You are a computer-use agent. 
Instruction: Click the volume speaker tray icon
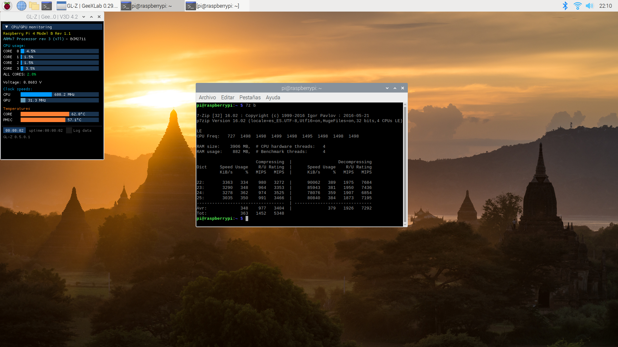pyautogui.click(x=589, y=6)
